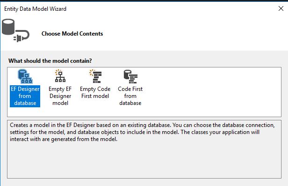The width and height of the screenshot is (288, 186).
Task: Click blank space below the description text
Action: (144, 160)
